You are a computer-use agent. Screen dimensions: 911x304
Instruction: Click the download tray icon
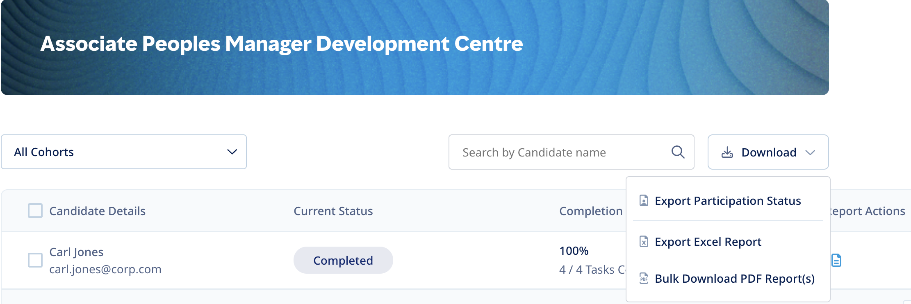coord(727,152)
